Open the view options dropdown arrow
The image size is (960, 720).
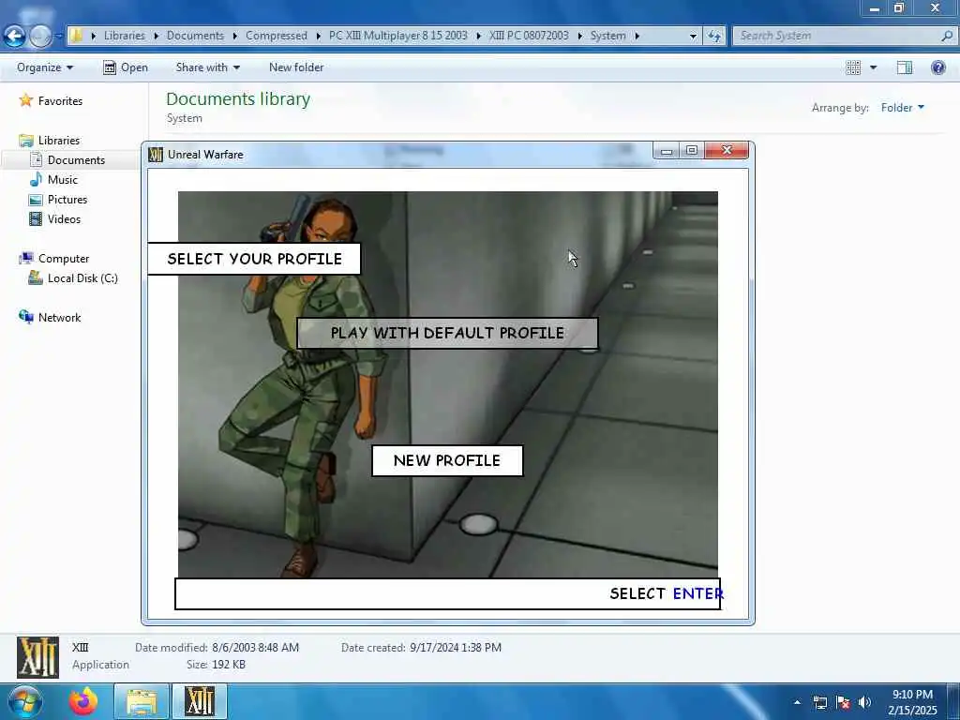point(873,67)
